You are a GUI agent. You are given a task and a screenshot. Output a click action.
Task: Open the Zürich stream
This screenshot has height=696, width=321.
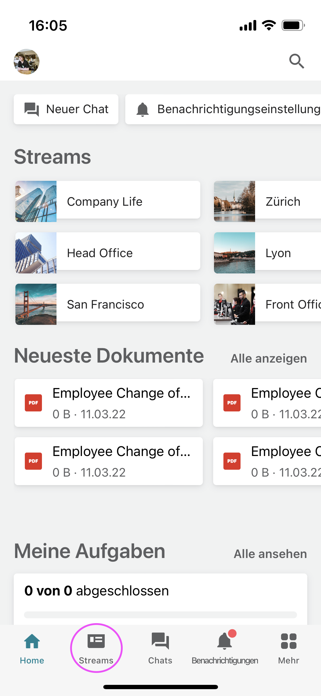(x=268, y=201)
